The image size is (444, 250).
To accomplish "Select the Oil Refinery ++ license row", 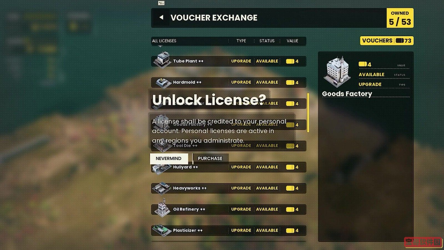I will (229, 209).
